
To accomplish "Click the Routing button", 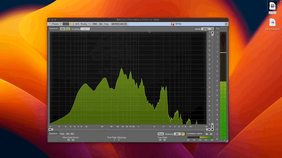I will click(84, 24).
